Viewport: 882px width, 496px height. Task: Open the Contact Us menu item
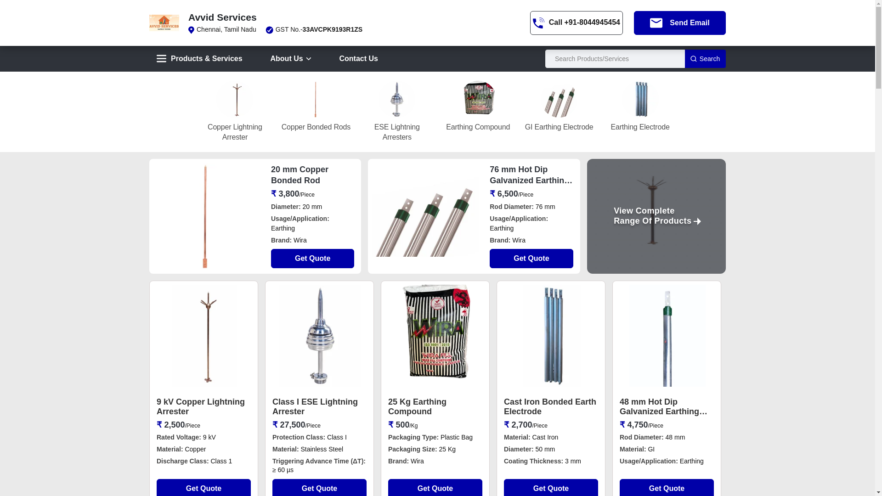pyautogui.click(x=358, y=59)
